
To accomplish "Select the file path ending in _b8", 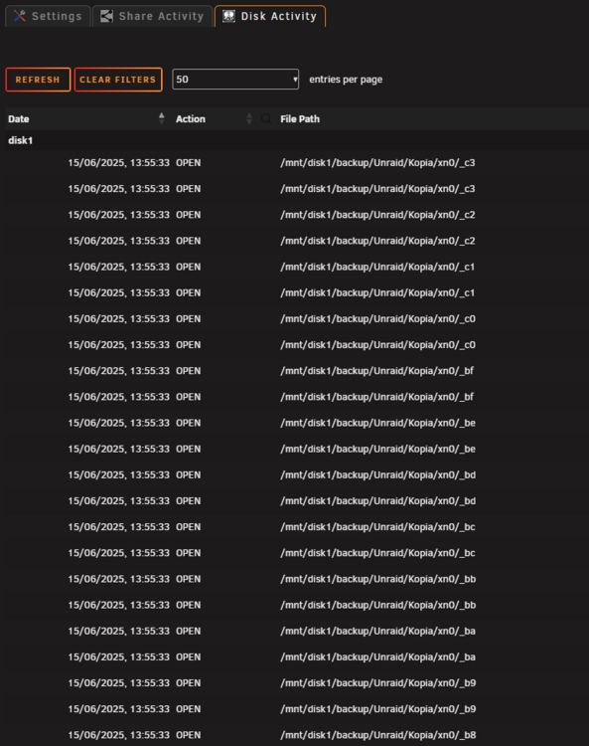I will click(378, 735).
